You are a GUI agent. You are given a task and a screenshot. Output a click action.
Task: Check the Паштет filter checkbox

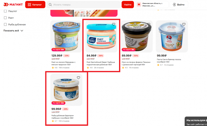(5, 11)
